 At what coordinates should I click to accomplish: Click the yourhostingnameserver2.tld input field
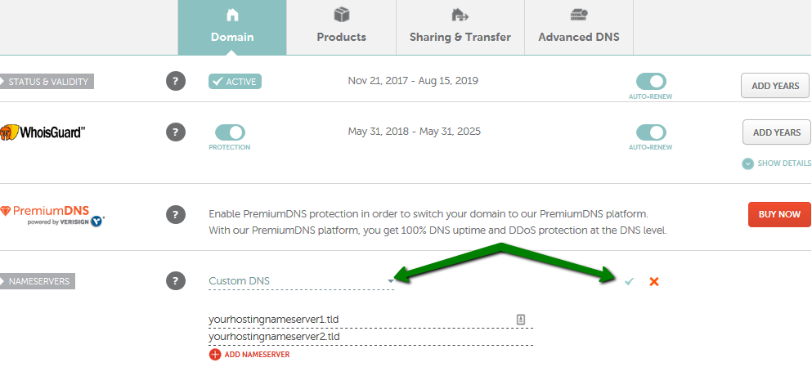click(370, 337)
